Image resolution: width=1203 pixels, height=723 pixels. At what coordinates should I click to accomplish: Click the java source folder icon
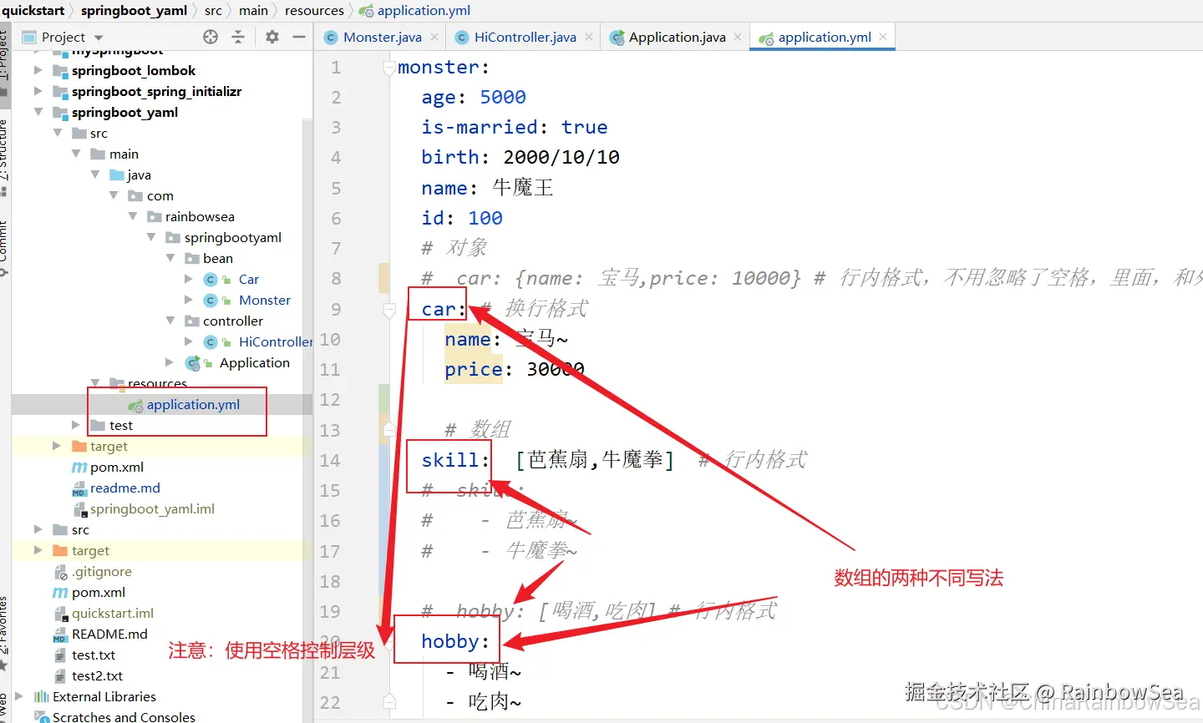[117, 174]
